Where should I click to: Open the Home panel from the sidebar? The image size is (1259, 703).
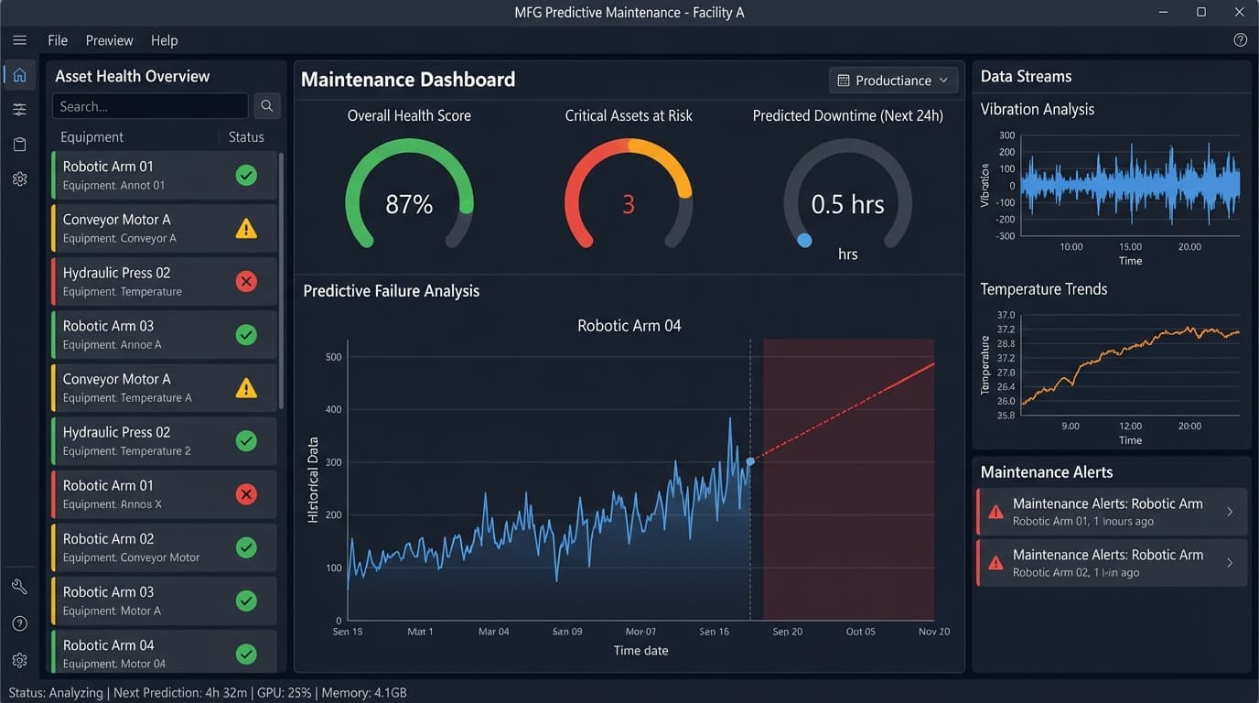pos(19,74)
